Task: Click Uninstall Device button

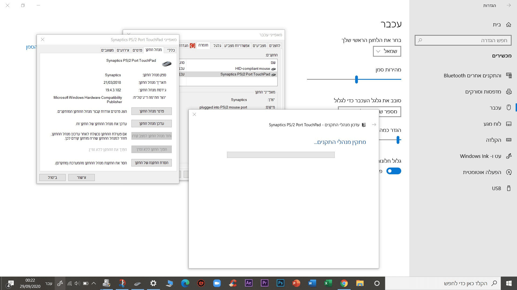Action: click(x=151, y=163)
